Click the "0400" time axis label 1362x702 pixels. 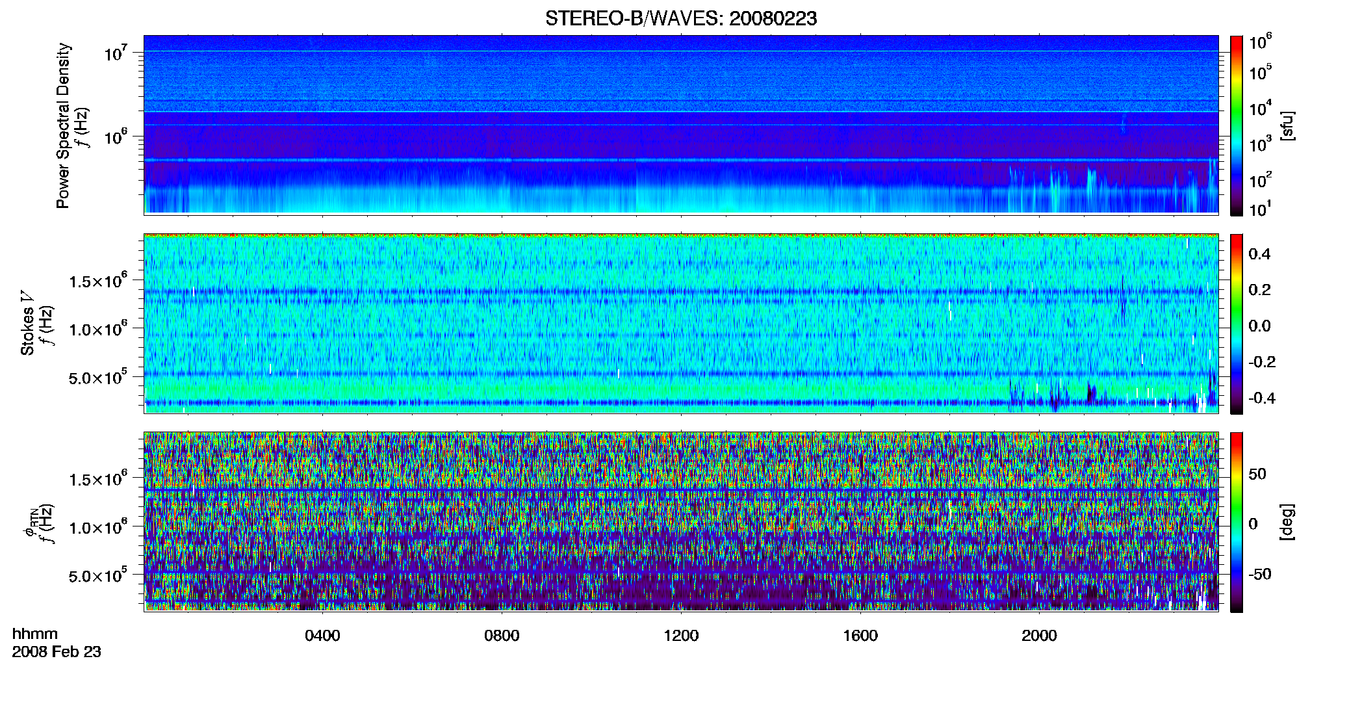322,636
